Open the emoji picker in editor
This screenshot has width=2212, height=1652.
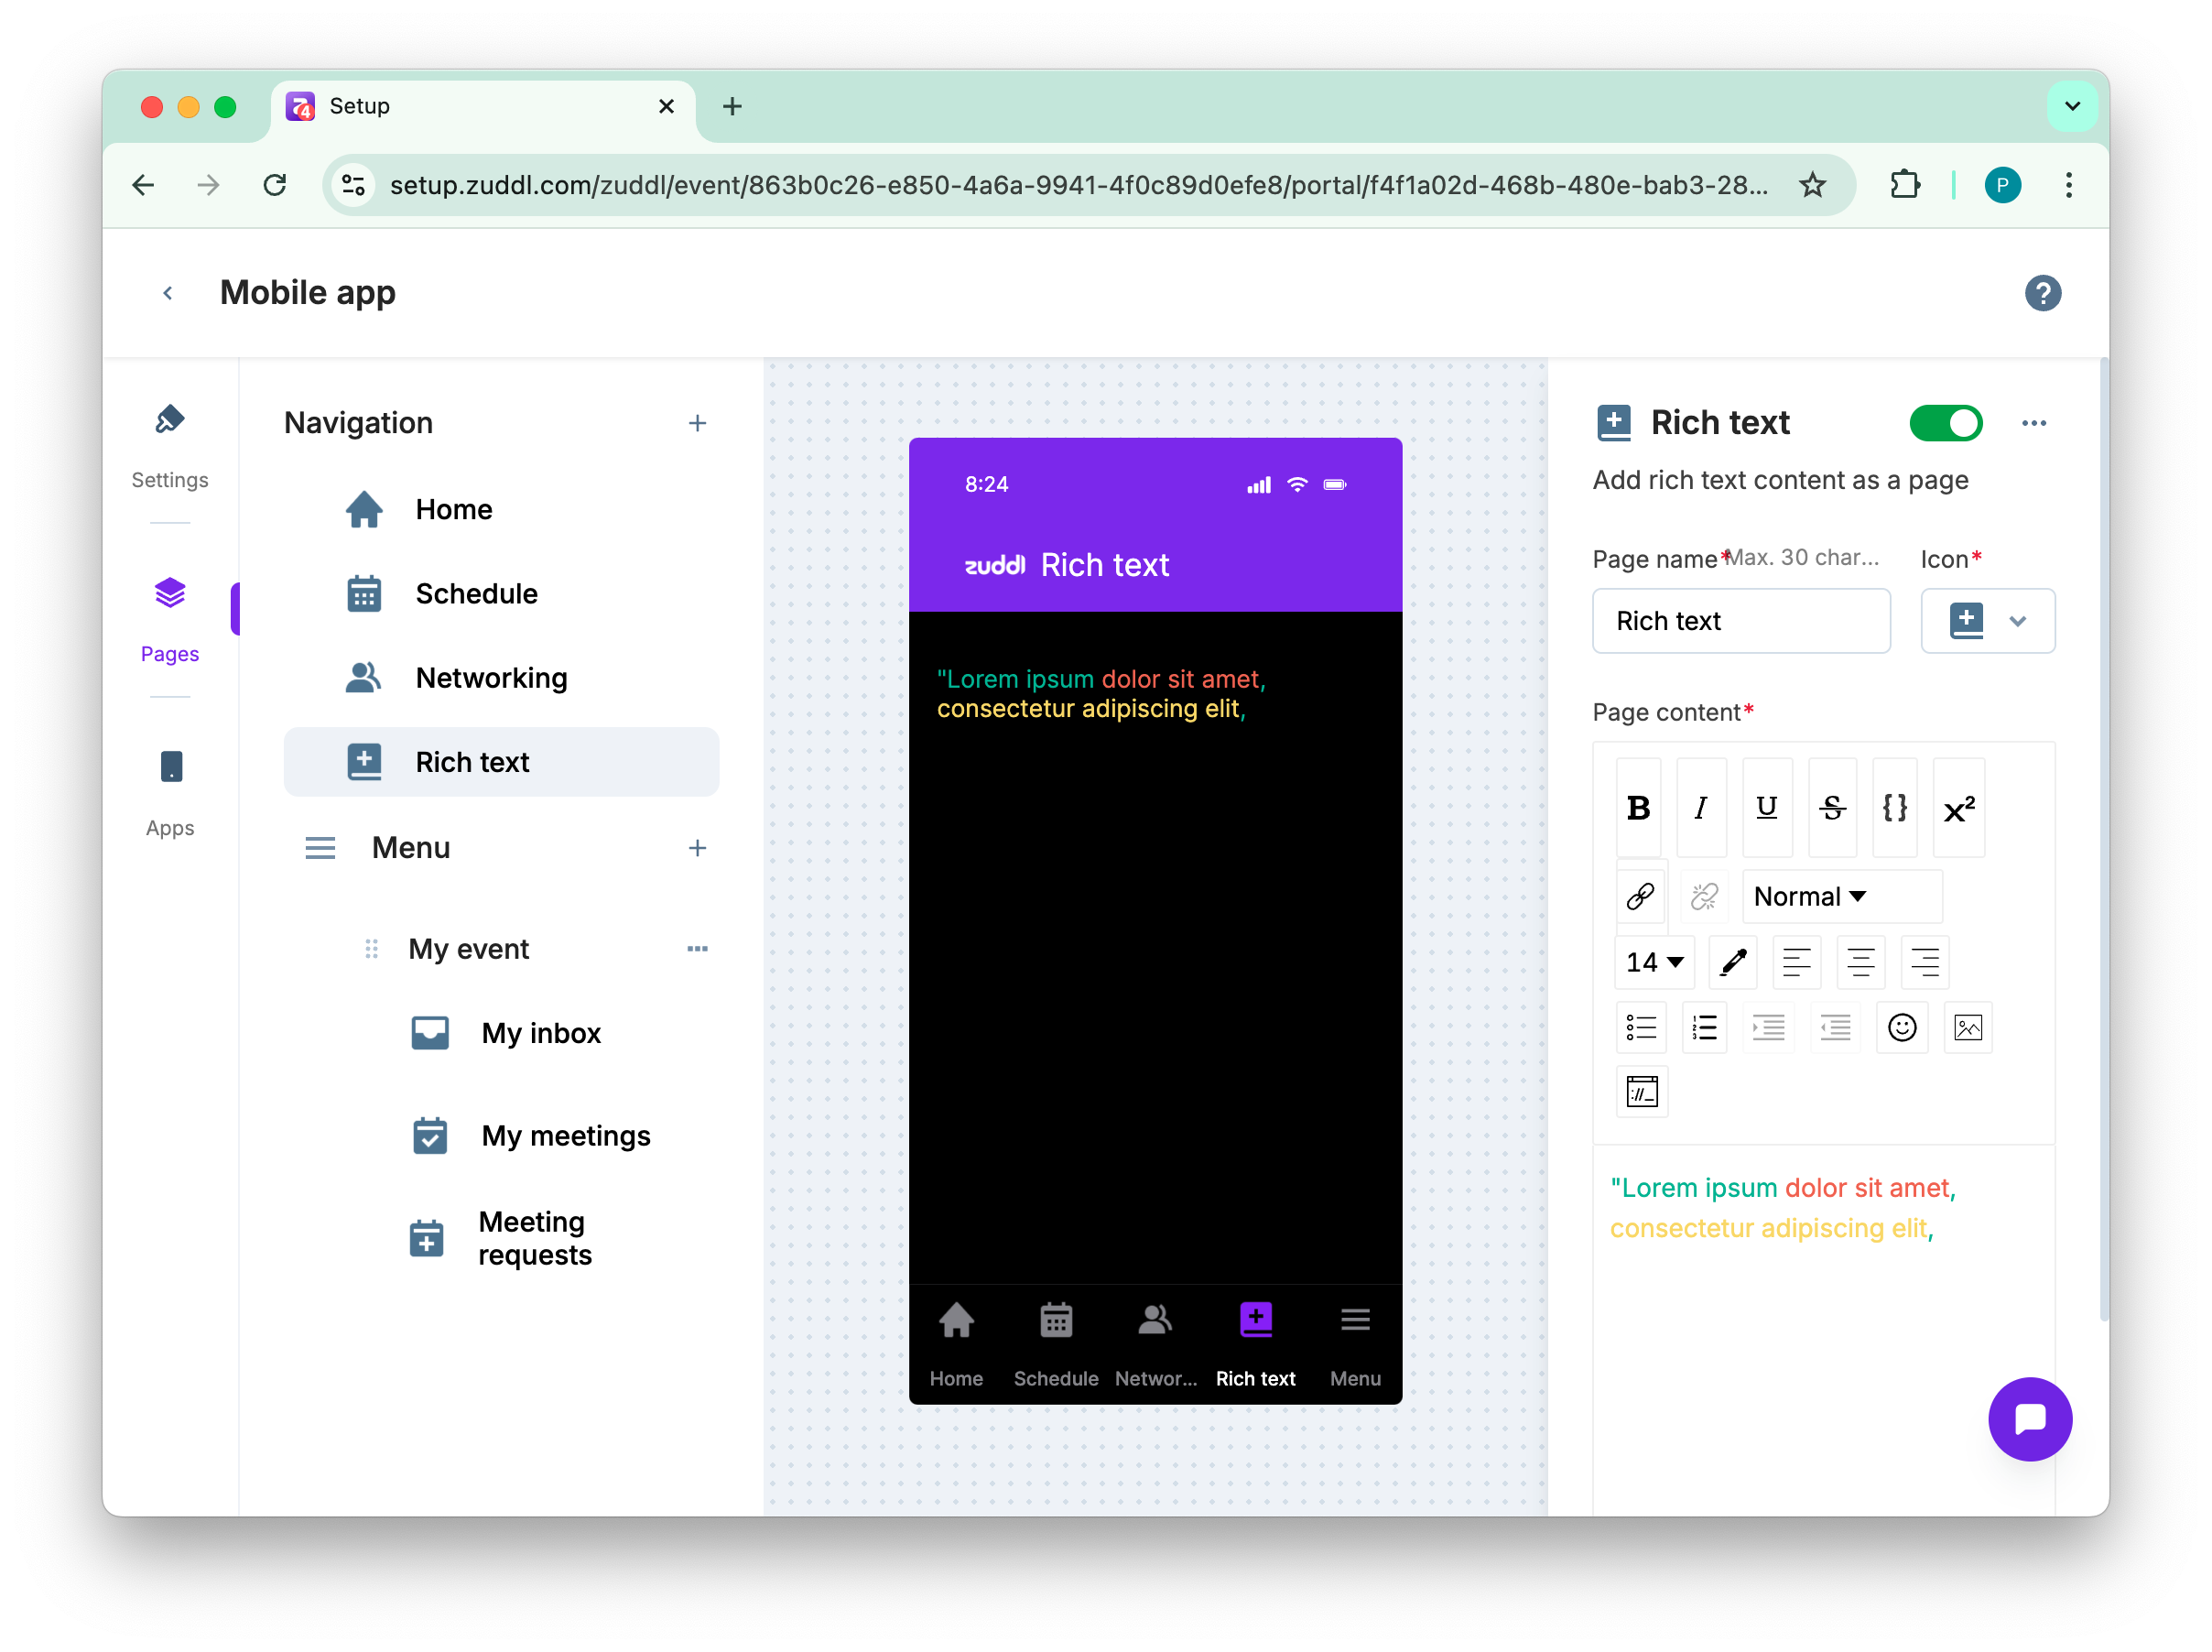1901,1027
